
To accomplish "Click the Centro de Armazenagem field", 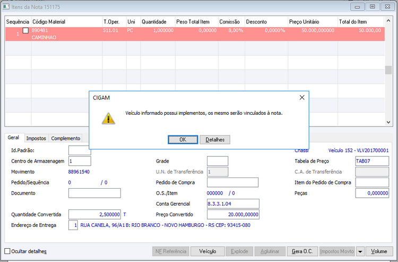I will pos(80,161).
